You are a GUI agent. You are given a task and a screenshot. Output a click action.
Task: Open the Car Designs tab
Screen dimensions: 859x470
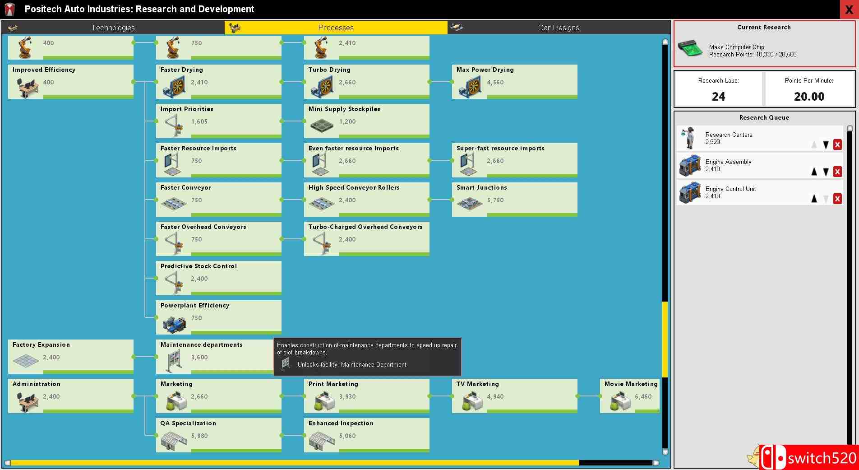pyautogui.click(x=558, y=28)
